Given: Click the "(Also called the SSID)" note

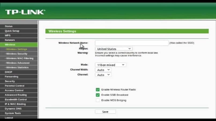Looking at the screenshot, I should pos(182,43).
